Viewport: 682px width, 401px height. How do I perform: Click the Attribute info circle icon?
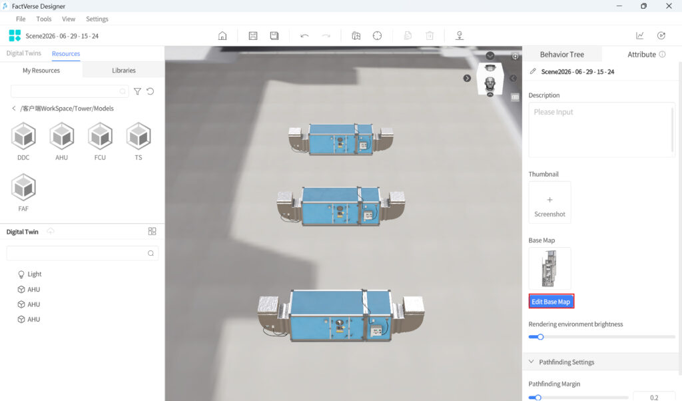pyautogui.click(x=663, y=55)
